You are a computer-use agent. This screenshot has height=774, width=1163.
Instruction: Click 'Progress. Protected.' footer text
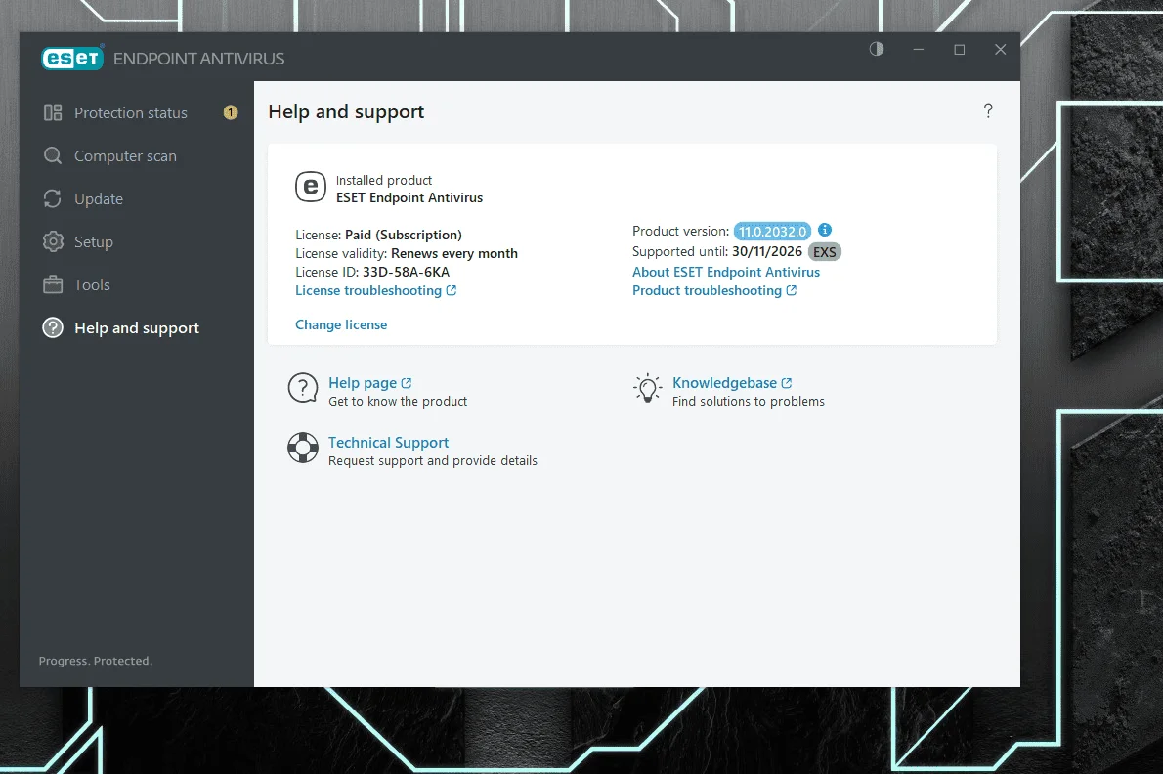96,661
